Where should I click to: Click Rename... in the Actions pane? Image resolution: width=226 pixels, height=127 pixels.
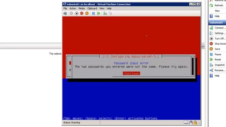click(220, 70)
